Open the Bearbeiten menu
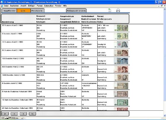Image resolution: width=166 pixels, height=120 pixels. click(x=14, y=6)
